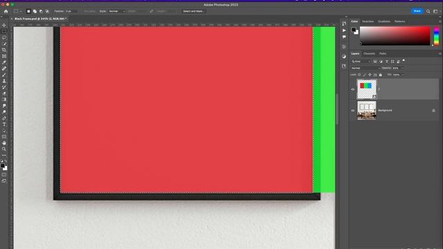Screen dimensions: 443x249
Task: Pick a color in the red color field
Action: point(395,36)
